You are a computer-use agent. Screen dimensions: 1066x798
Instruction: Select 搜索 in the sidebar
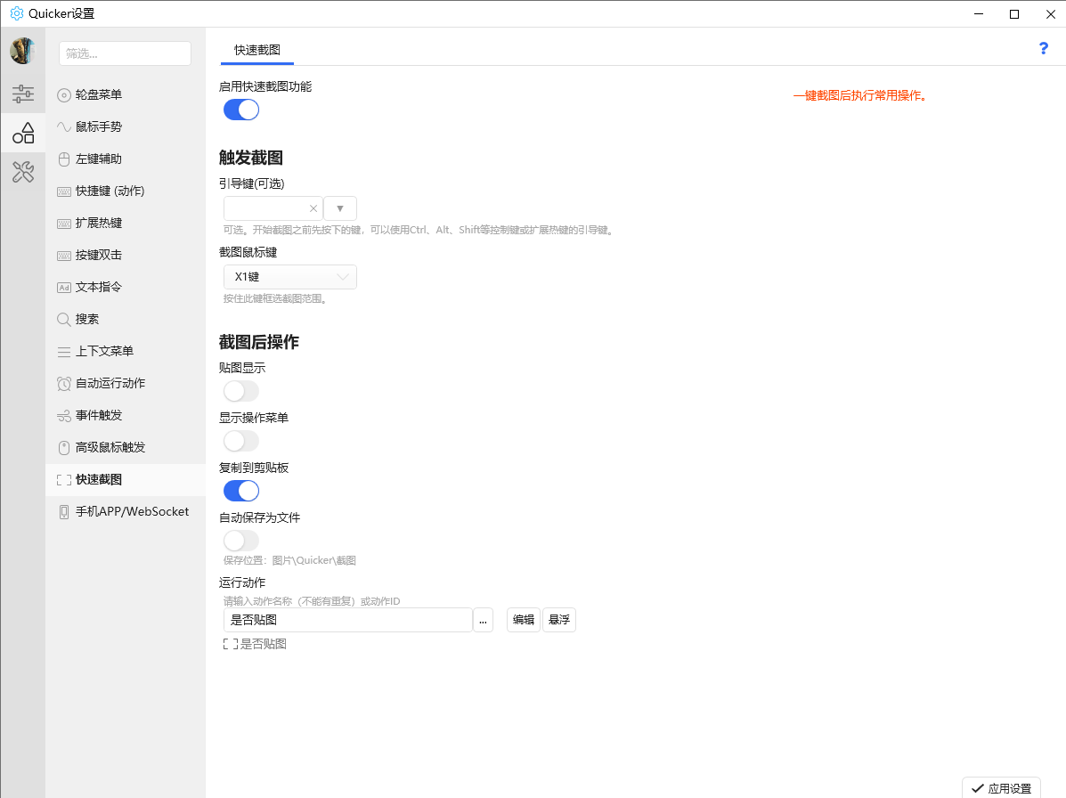point(125,320)
